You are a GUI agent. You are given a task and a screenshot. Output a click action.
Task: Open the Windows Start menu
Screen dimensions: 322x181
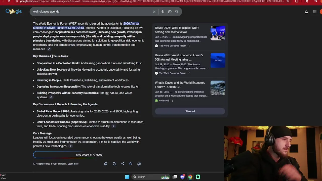(127, 177)
